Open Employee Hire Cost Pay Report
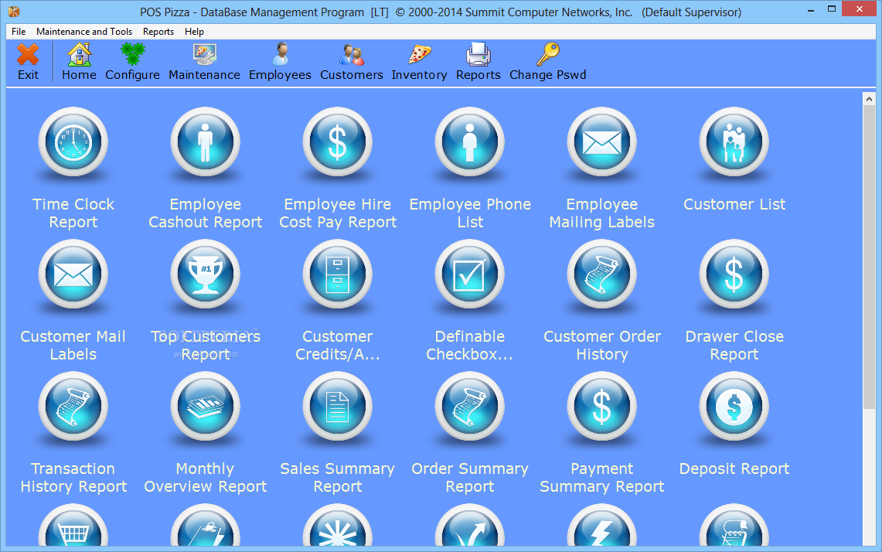Viewport: 882px width, 552px height. (x=338, y=142)
